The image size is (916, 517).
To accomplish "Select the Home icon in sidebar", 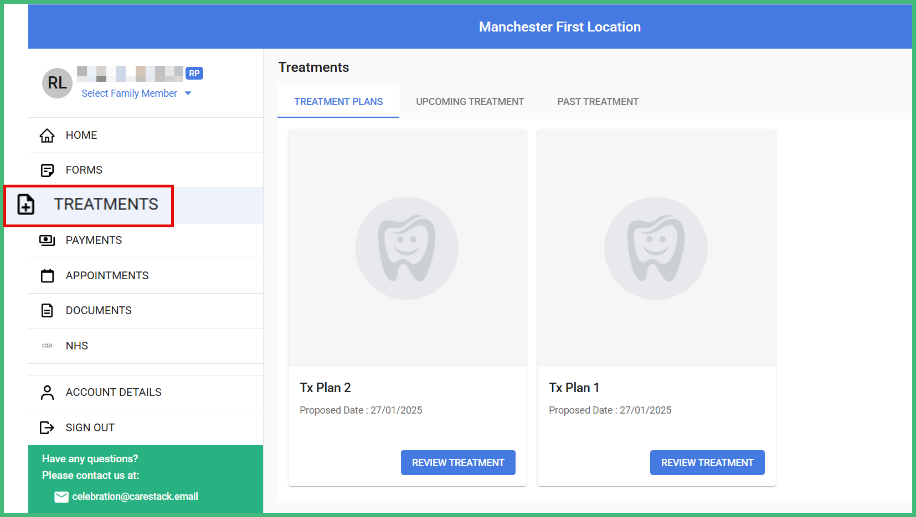I will coord(47,135).
